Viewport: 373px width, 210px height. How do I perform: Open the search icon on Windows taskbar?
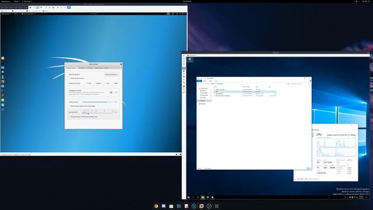coord(193,197)
